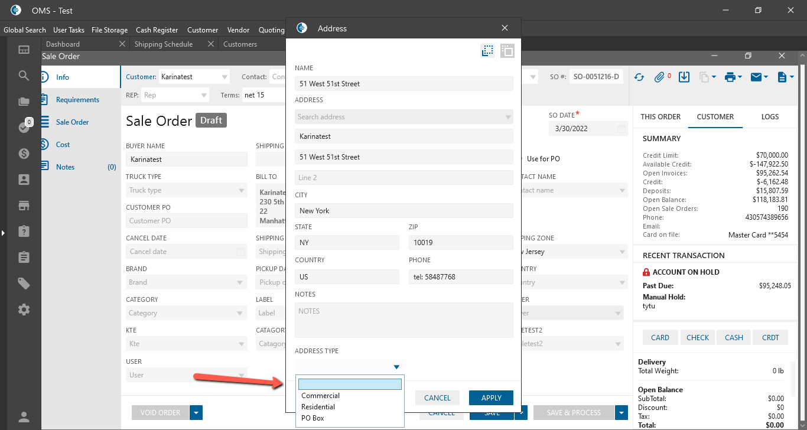
Task: Click the VOID ORDER button
Action: tap(160, 412)
